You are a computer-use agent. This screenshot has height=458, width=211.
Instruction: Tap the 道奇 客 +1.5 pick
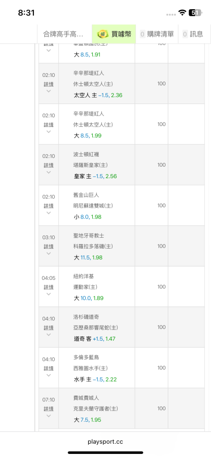(95, 339)
